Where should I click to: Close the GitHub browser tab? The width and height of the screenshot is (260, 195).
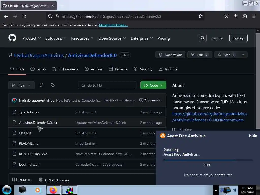[x=53, y=6]
